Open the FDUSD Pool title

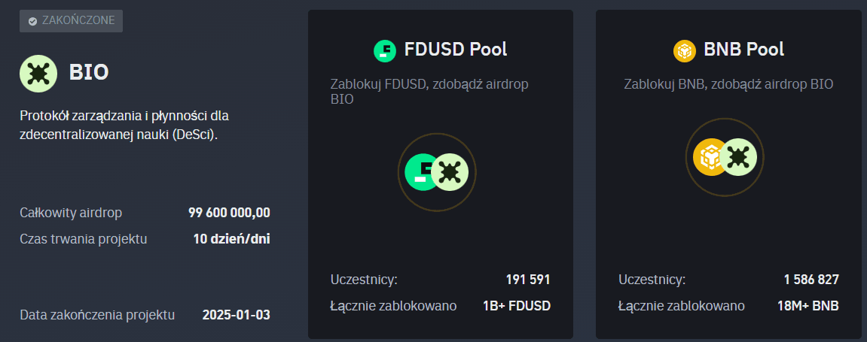[456, 50]
